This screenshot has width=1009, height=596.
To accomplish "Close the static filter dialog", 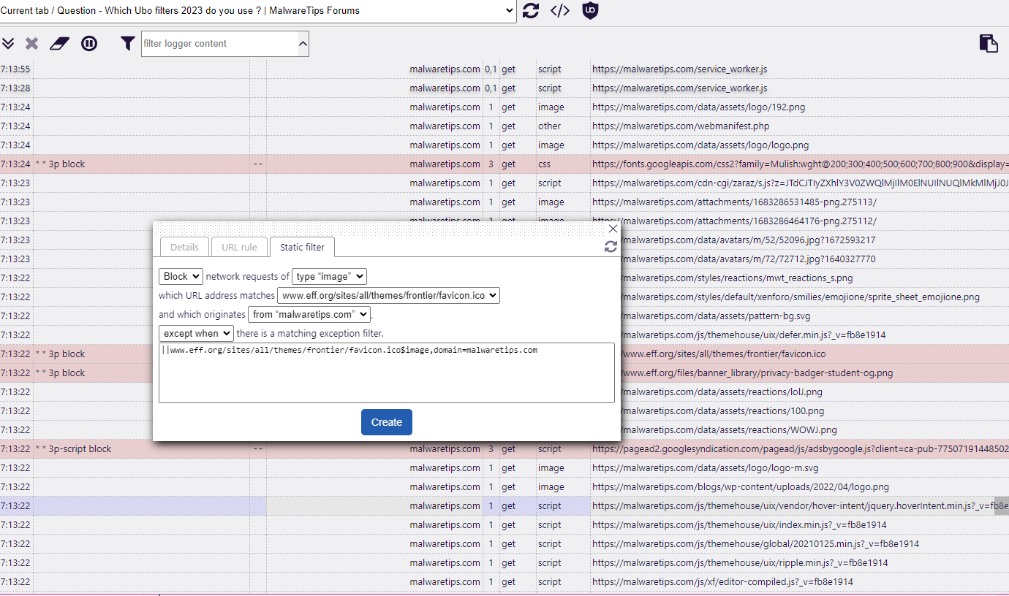I will click(613, 229).
